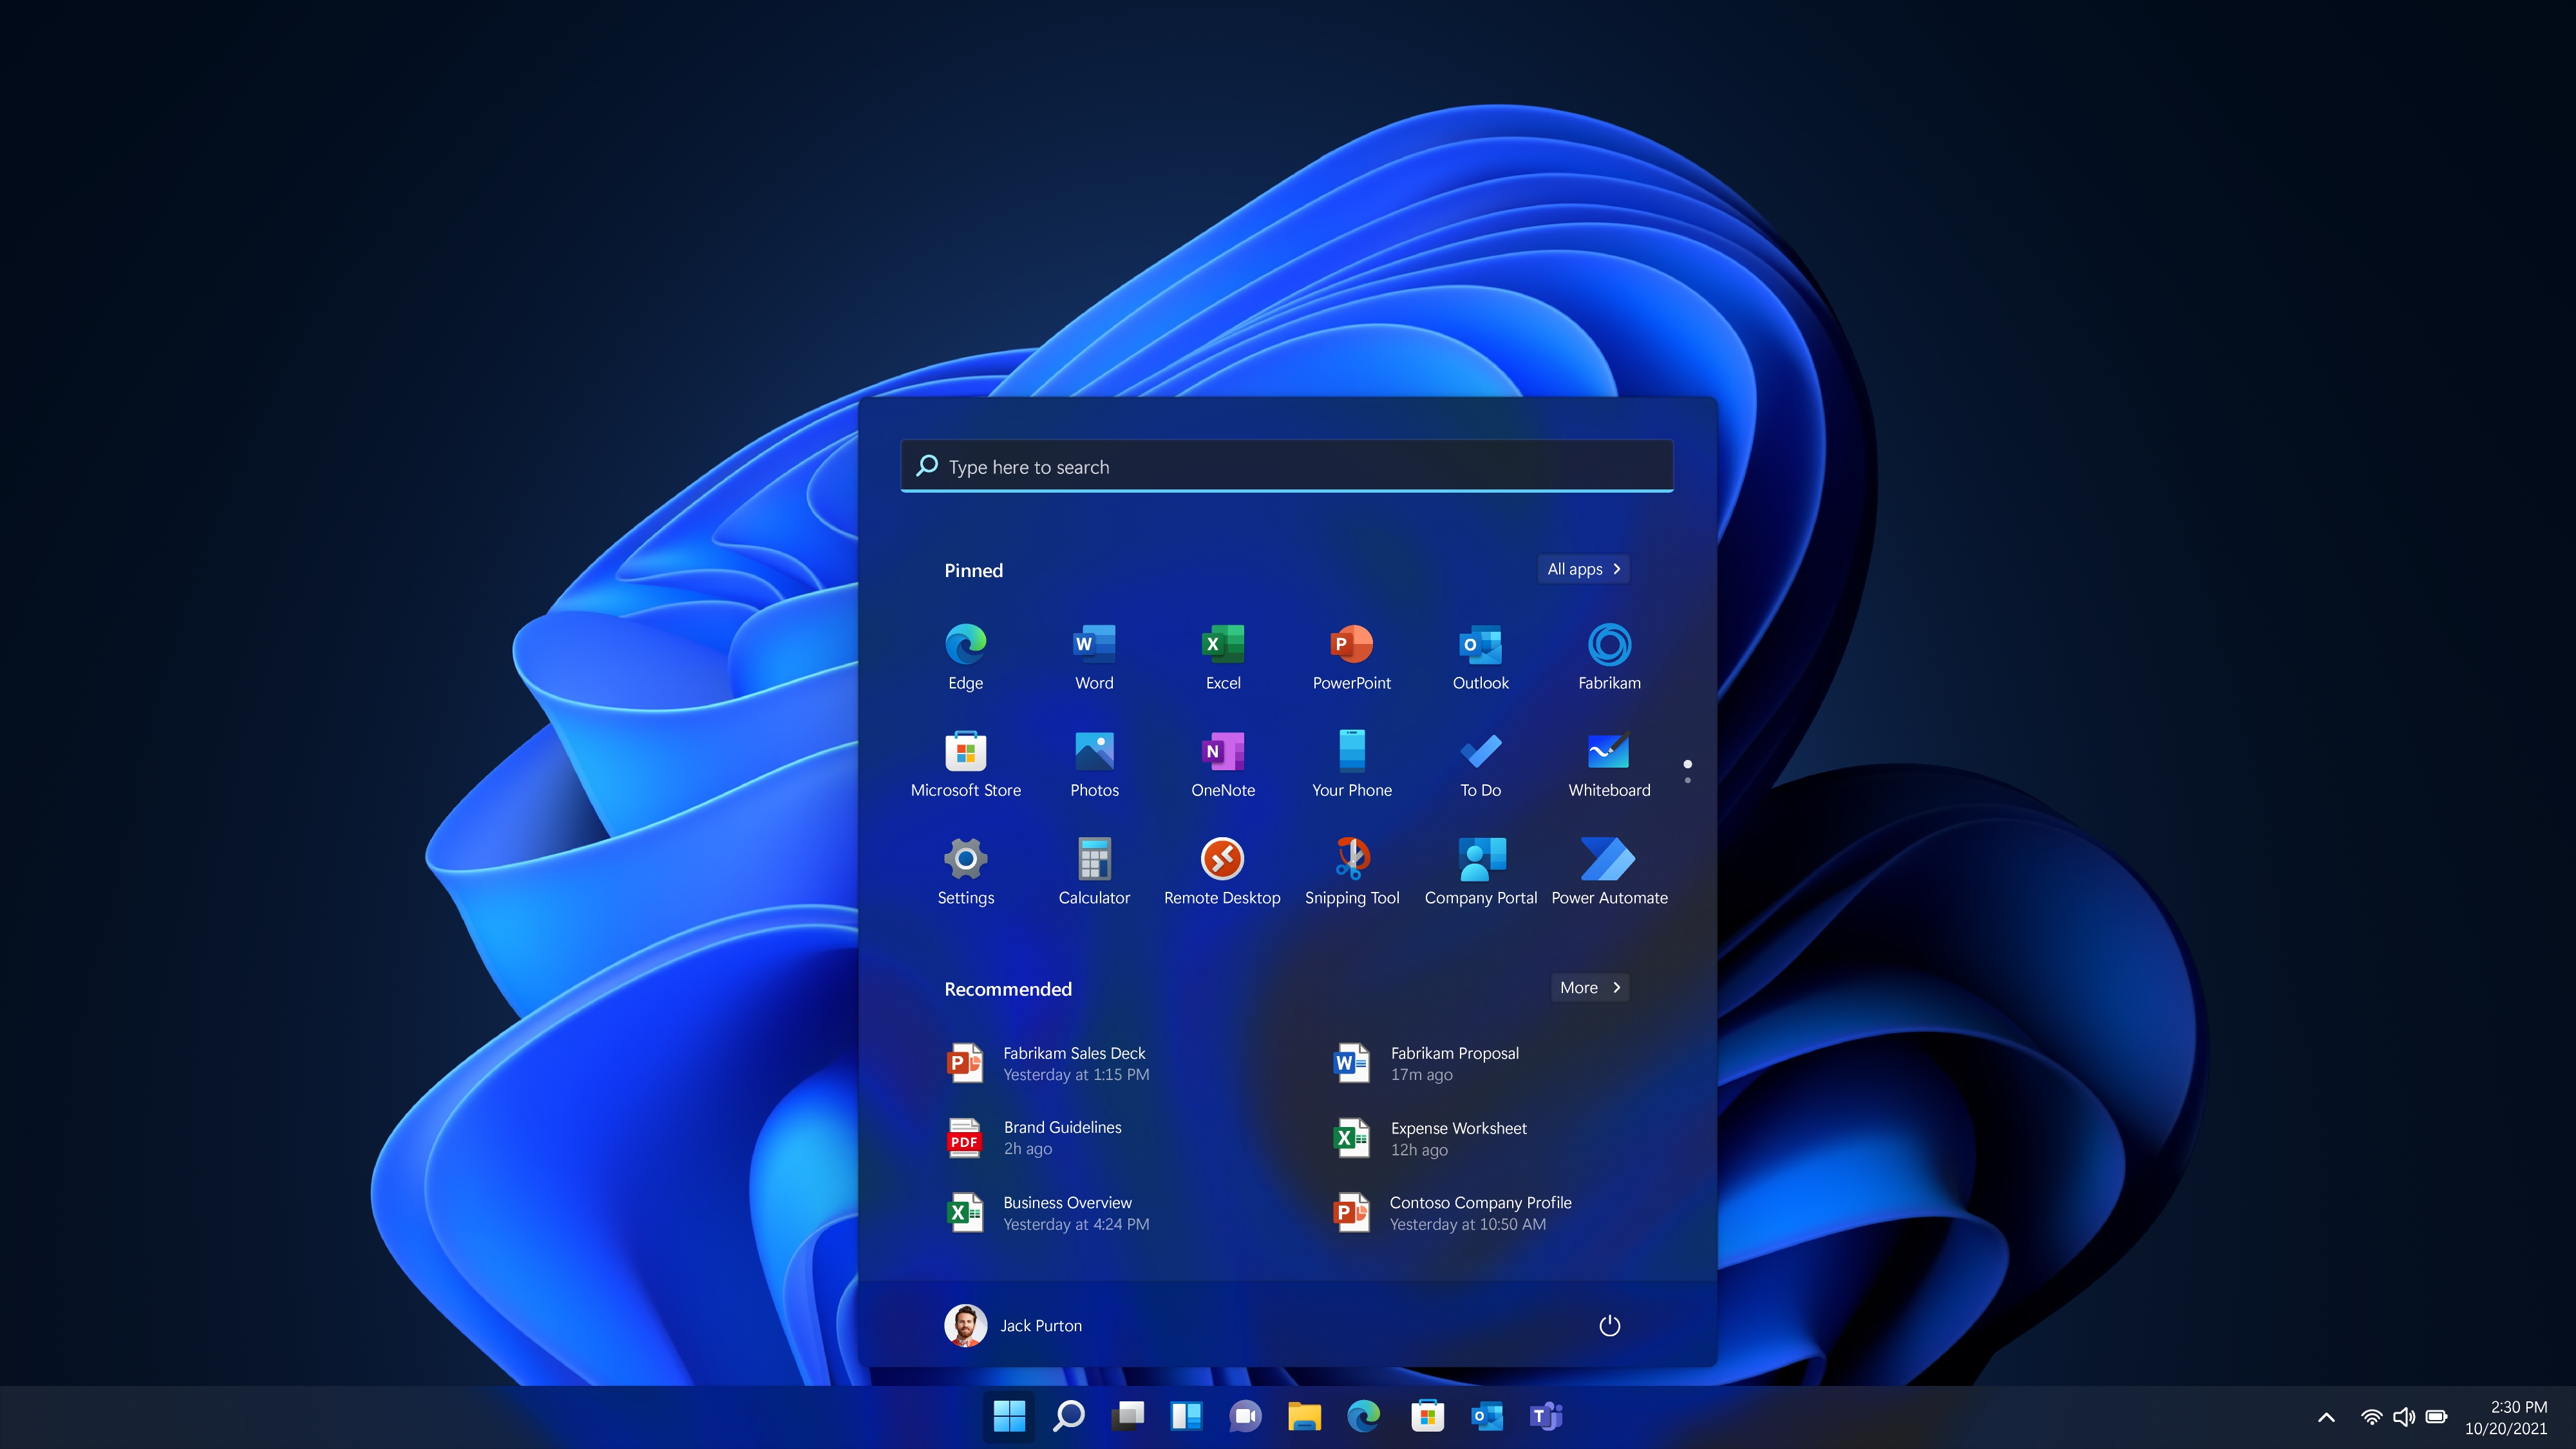Click All apps button
Image resolution: width=2576 pixels, height=1449 pixels.
pyautogui.click(x=1580, y=568)
